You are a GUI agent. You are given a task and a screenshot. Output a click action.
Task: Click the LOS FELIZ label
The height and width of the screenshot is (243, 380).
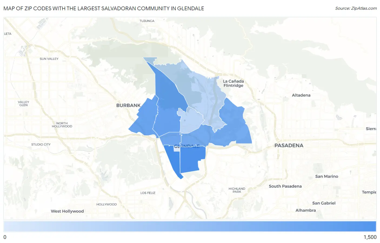click(x=148, y=193)
